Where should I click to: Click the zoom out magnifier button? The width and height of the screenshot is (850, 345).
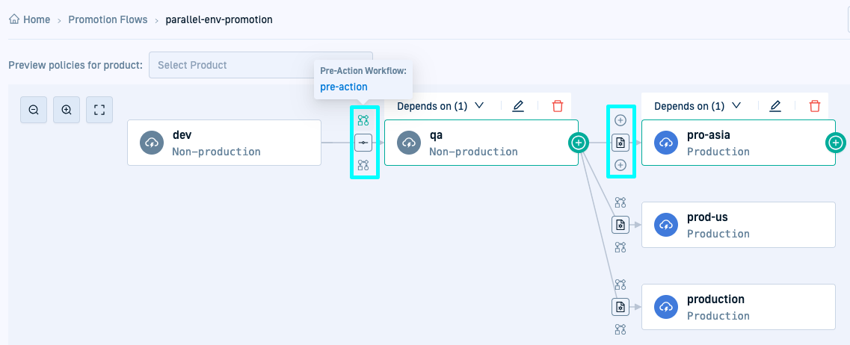tap(34, 110)
